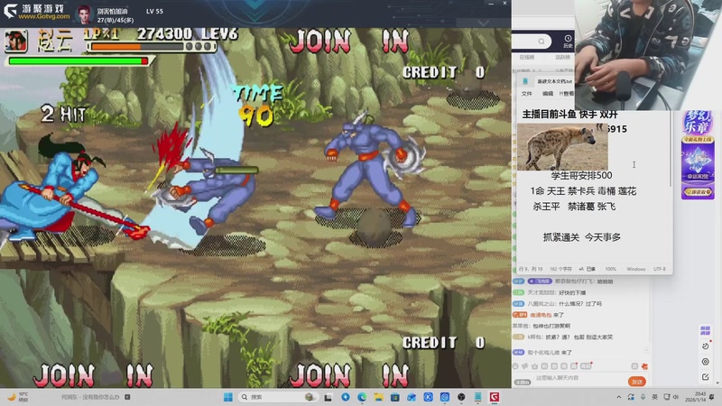
Task: Click the Zhao Yun character portrait in the game
Action: point(16,41)
